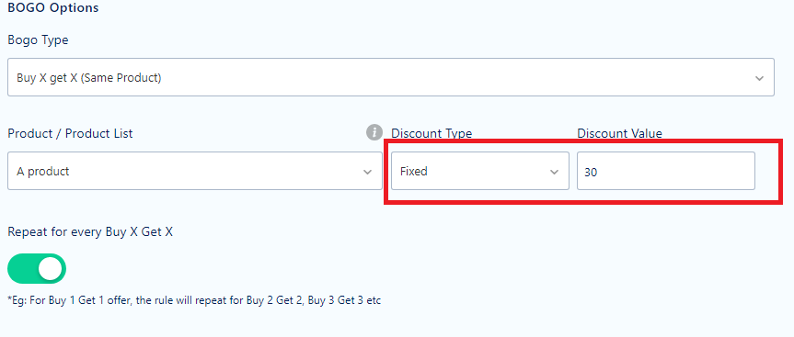Select the Buy X get X (Same Product) text
794x337 pixels.
pyautogui.click(x=89, y=78)
